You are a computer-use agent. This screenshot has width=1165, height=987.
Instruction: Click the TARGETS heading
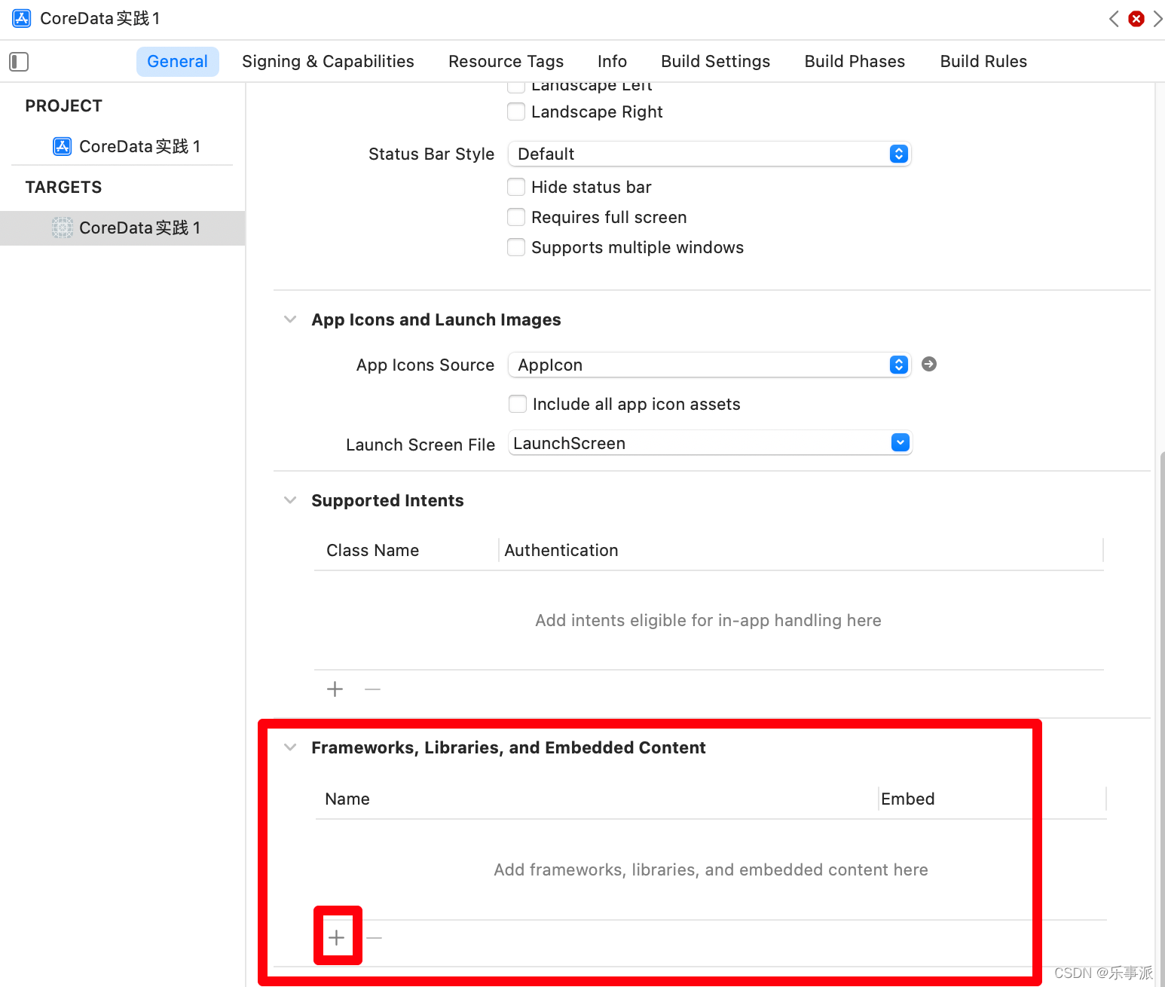pos(64,188)
